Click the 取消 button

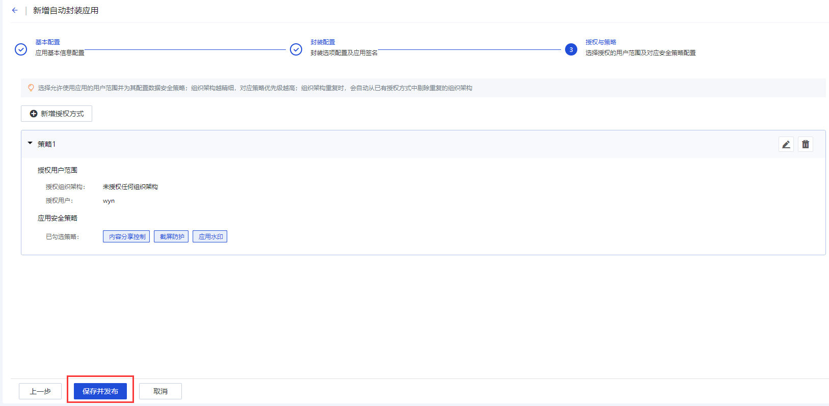(161, 391)
